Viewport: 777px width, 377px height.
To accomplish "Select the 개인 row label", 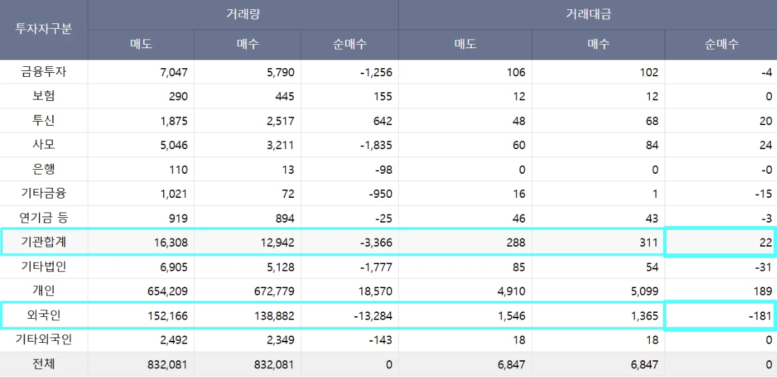I will coord(44,291).
